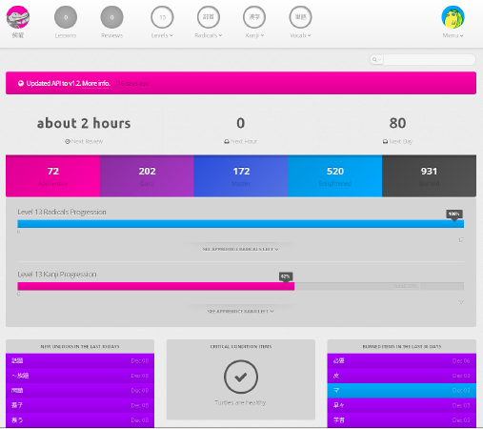Click the user avatar menu icon
The image size is (483, 429).
453,17
